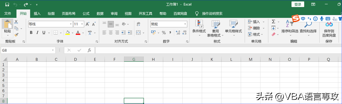342x104 pixels.
Task: Align text right in alignment group
Action: [117, 33]
